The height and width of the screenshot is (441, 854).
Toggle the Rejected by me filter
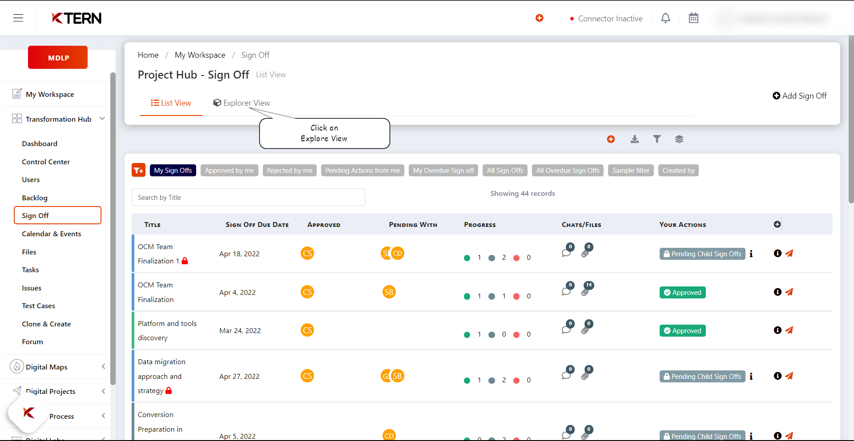point(290,170)
